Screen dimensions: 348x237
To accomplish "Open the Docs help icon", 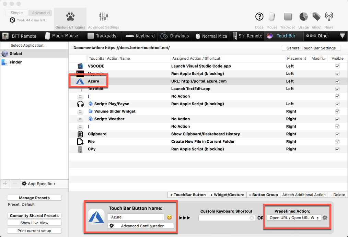I will [259, 17].
